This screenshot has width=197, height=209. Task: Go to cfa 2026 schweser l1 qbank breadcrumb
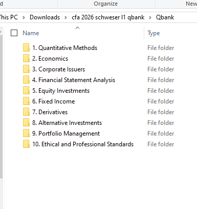click(x=108, y=17)
